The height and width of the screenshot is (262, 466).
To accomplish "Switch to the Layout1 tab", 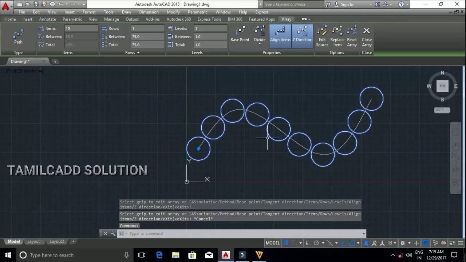I will [x=35, y=241].
